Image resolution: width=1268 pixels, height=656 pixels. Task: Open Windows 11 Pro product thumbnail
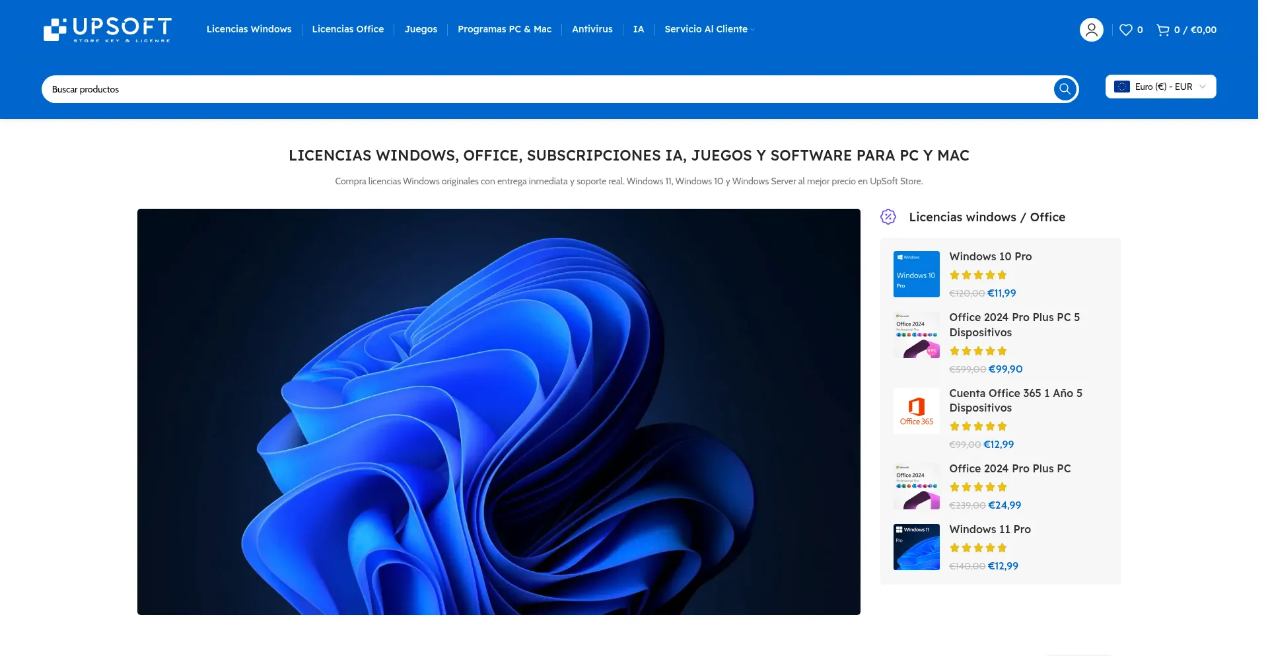point(916,547)
